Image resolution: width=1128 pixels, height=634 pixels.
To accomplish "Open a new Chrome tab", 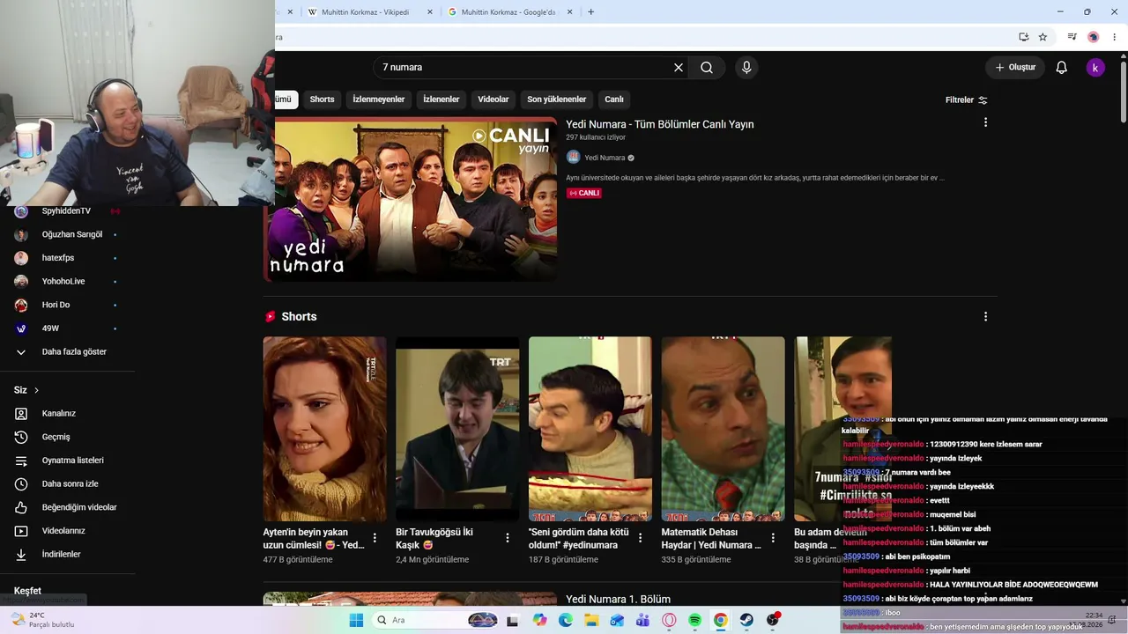I will [x=590, y=12].
